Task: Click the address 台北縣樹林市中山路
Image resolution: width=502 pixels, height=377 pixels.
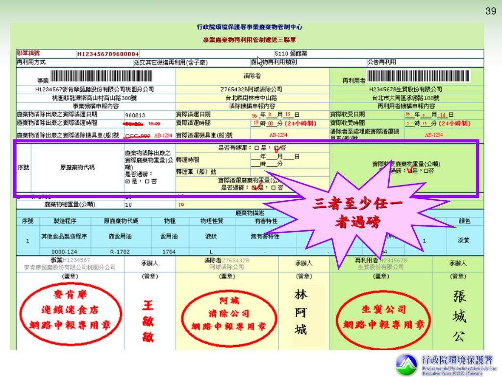Action: 251,98
